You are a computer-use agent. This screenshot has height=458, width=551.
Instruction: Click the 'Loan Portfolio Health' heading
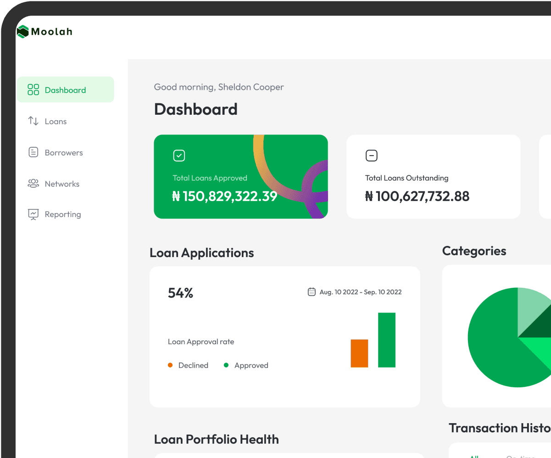217,439
